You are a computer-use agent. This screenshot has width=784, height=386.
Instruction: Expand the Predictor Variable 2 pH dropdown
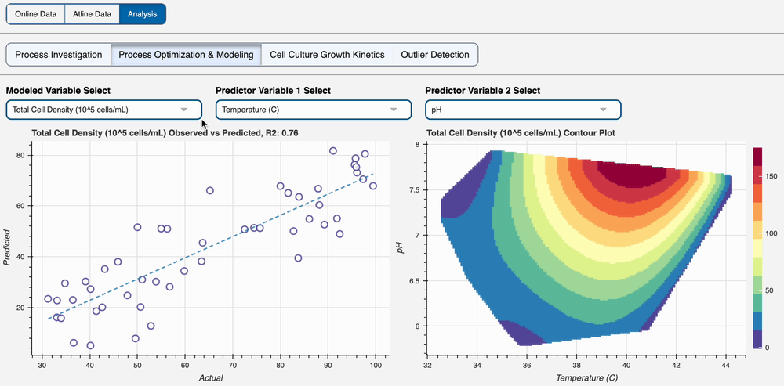tap(522, 110)
